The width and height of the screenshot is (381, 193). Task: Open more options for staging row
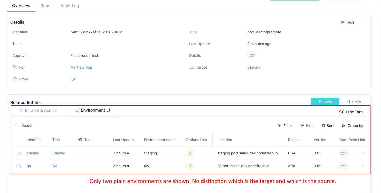point(362,153)
